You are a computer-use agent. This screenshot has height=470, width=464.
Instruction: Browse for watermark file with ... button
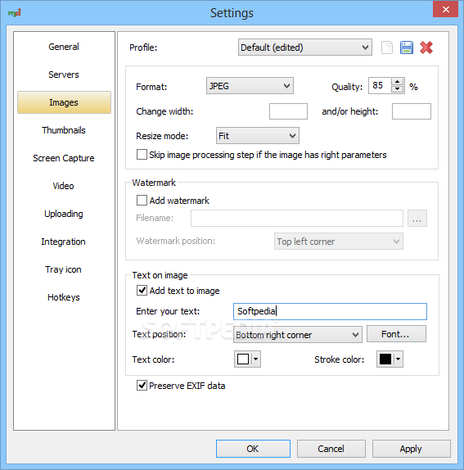(x=417, y=218)
